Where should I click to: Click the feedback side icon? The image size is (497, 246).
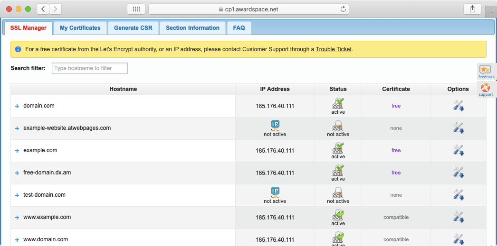point(486,71)
